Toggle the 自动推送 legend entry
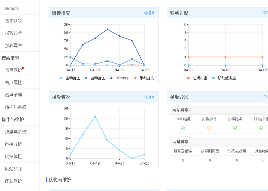The height and width of the screenshot is (191, 268). tap(94, 78)
